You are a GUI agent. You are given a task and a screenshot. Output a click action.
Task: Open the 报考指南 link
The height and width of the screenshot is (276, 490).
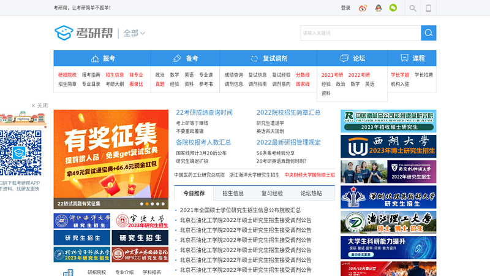click(x=91, y=75)
